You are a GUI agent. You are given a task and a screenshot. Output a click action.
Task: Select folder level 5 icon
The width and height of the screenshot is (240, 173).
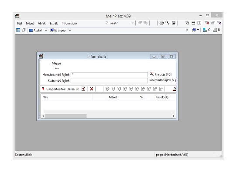(x=137, y=89)
